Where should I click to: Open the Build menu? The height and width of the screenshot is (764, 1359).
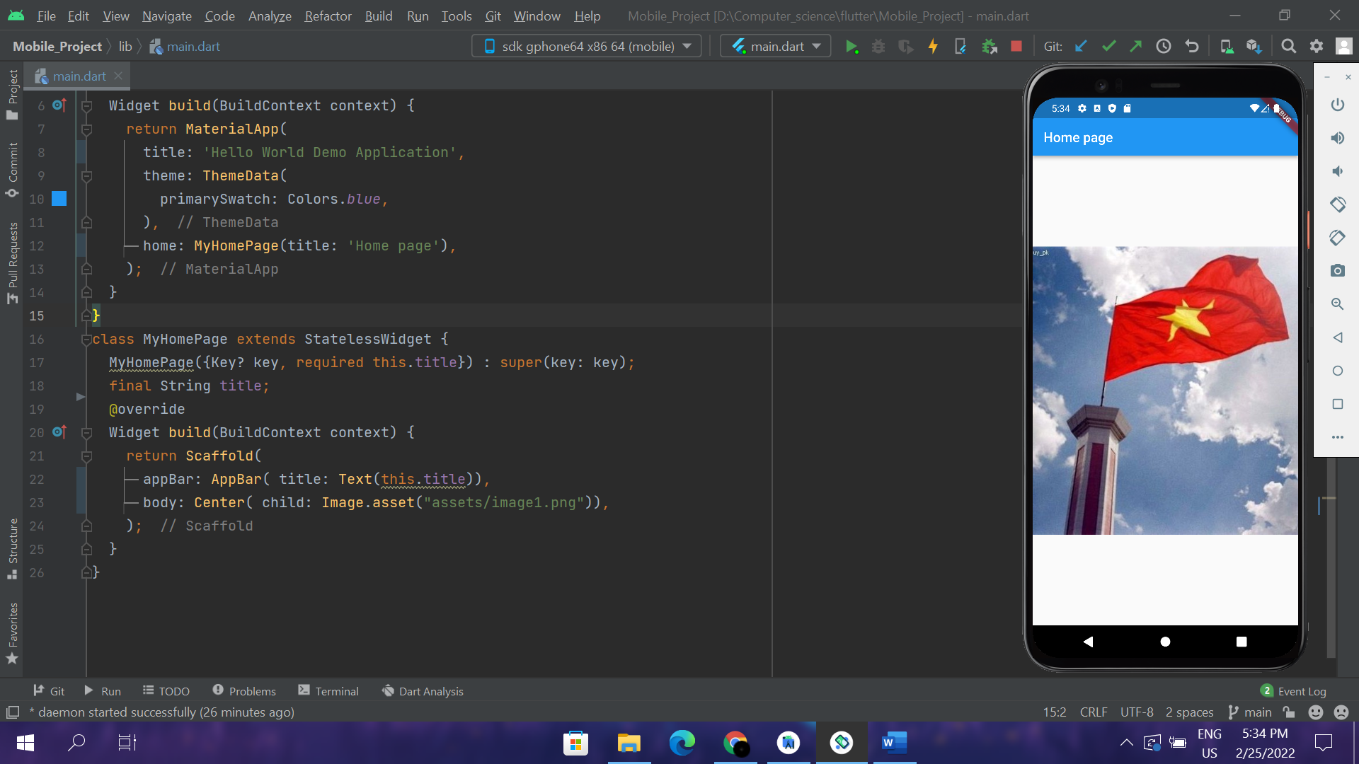(379, 16)
